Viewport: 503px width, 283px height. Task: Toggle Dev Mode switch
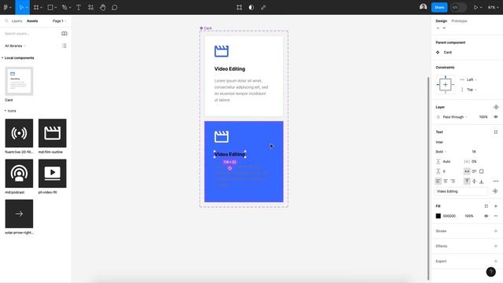[458, 7]
